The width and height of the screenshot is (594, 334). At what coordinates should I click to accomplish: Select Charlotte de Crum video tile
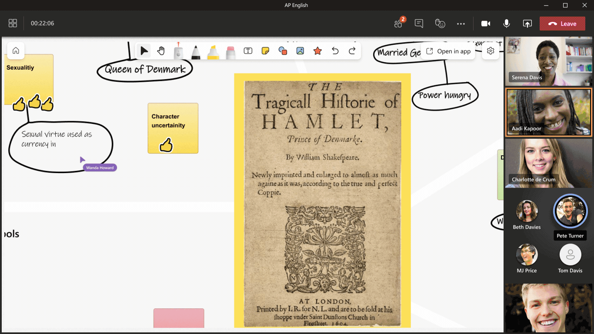(x=548, y=163)
